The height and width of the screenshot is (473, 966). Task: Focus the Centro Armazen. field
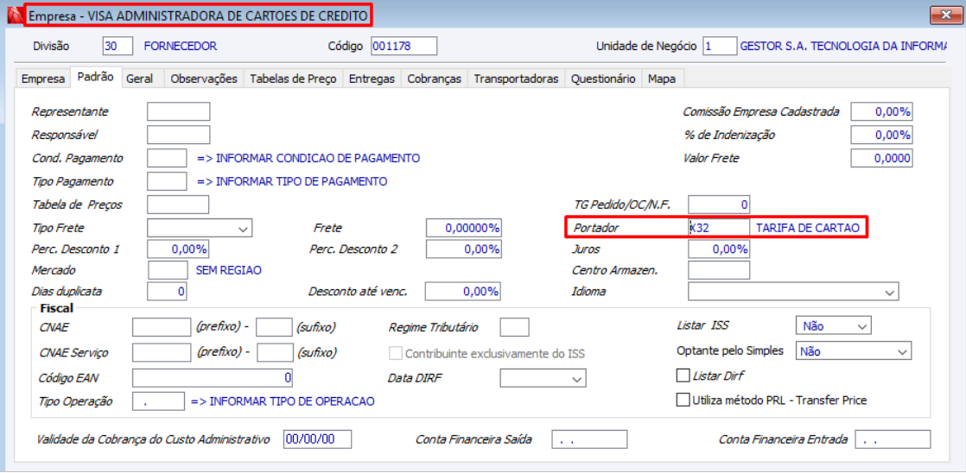tap(719, 270)
